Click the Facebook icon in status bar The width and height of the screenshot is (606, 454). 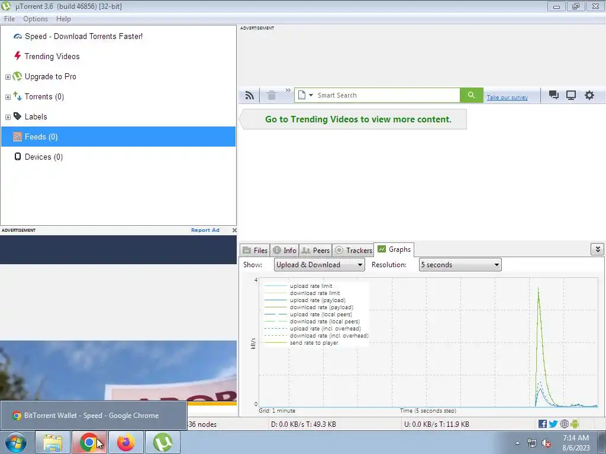click(x=543, y=424)
